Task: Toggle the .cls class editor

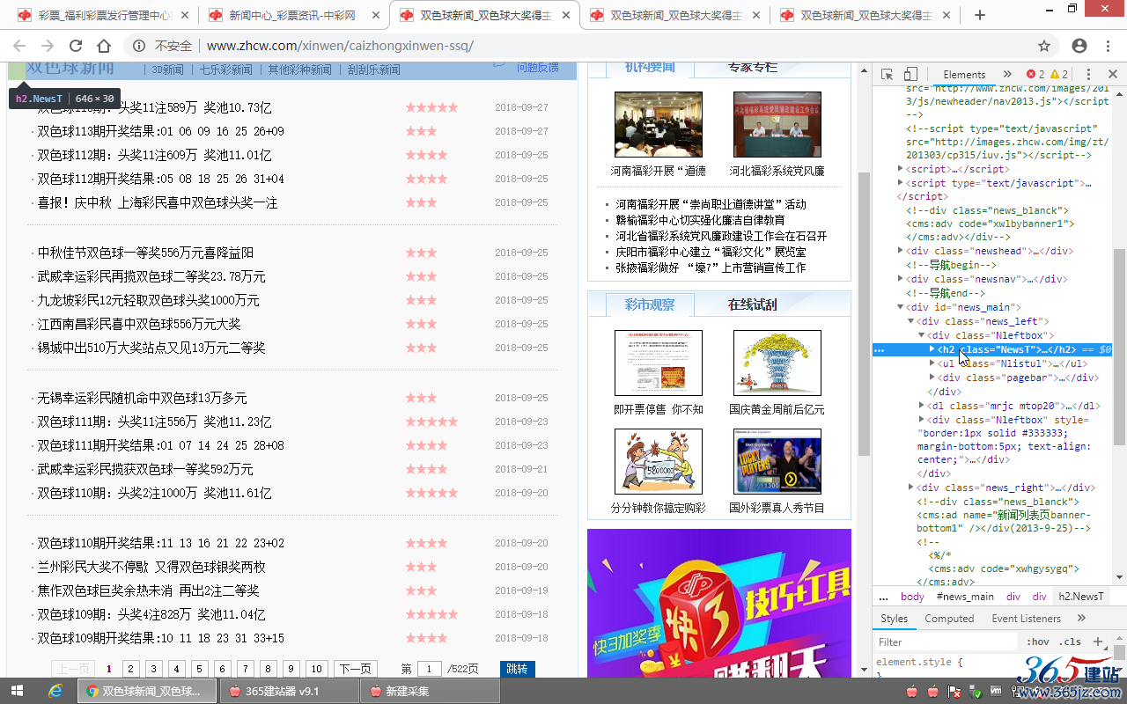Action: pyautogui.click(x=1071, y=642)
